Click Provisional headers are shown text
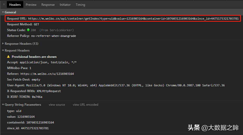The height and width of the screenshot is (135, 243). pos(34,57)
